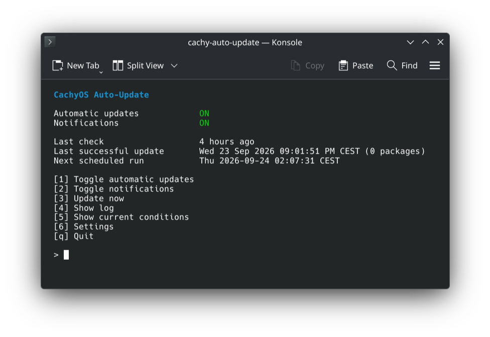Click the last successful update timestamp
The height and width of the screenshot is (337, 490).
[x=312, y=151]
